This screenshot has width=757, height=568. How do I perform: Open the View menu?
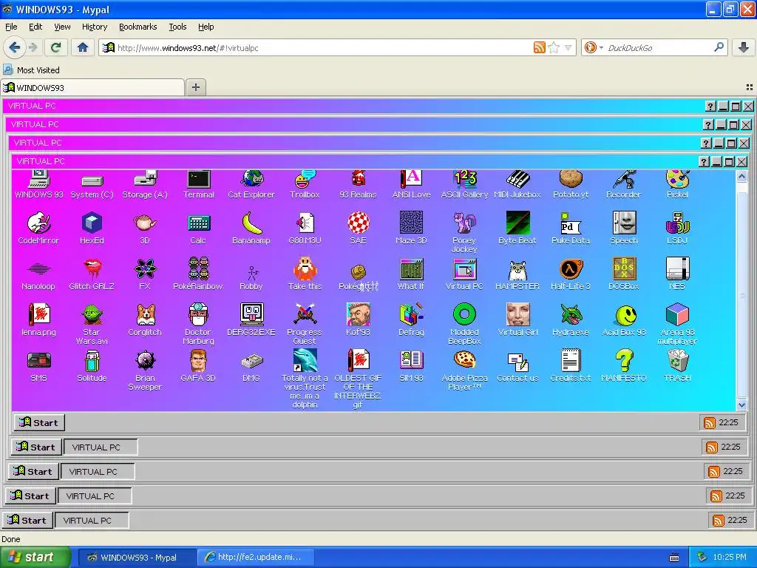point(62,27)
